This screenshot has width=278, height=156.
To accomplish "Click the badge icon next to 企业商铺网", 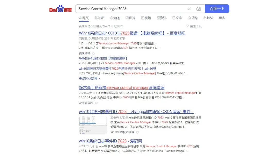I will 96,103.
